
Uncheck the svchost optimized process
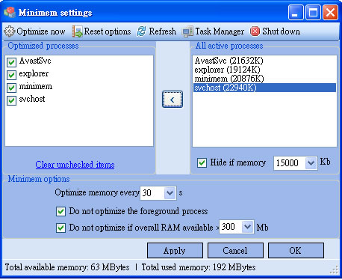coord(11,100)
